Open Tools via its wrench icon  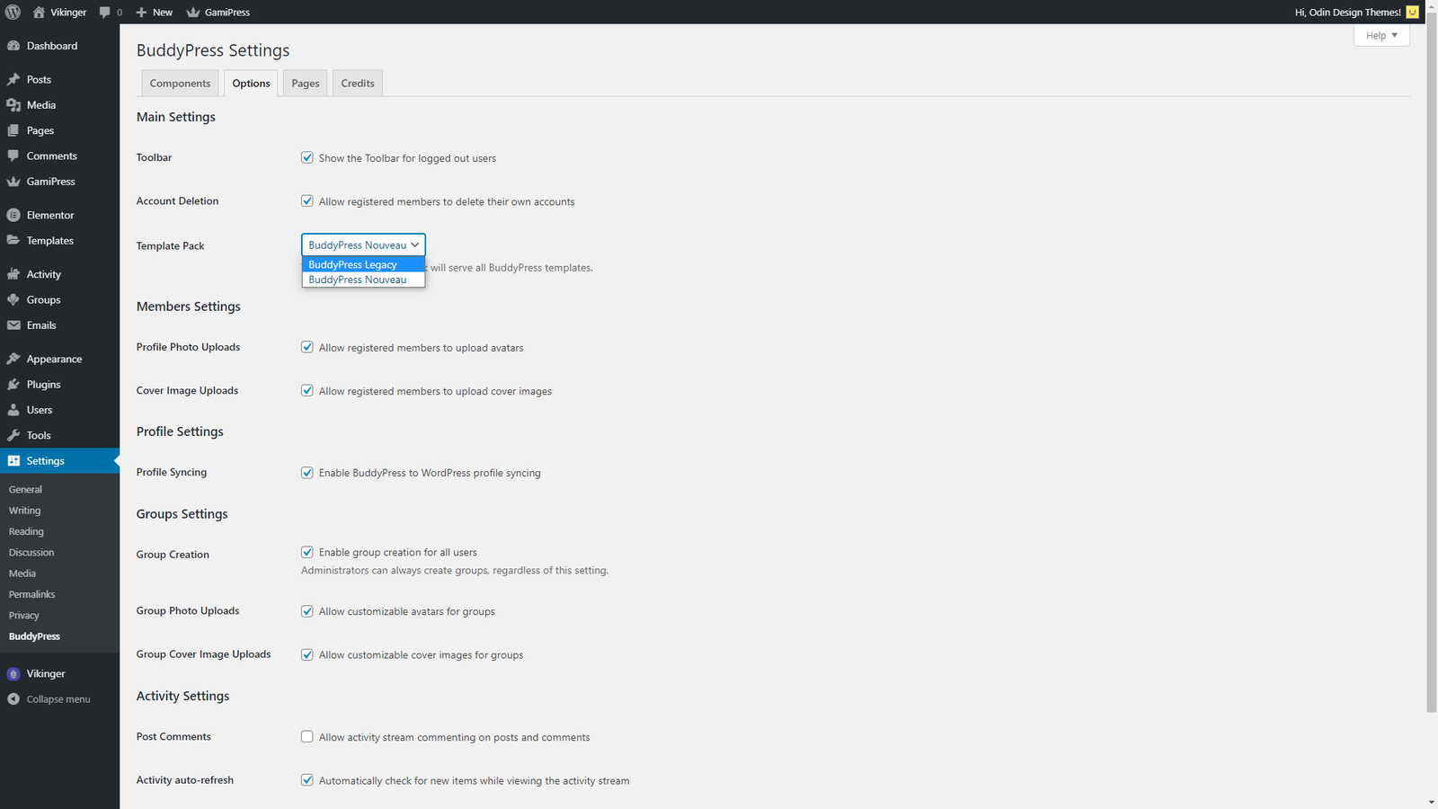click(13, 435)
